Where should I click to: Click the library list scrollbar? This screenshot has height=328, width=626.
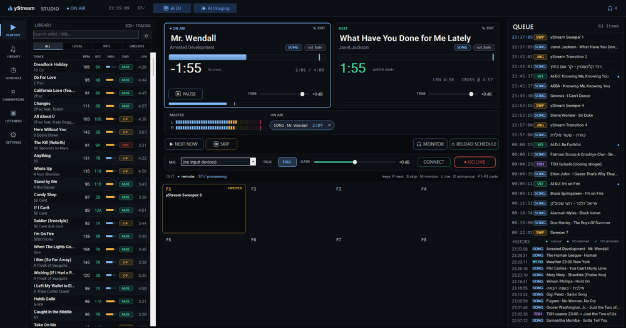tap(153, 189)
